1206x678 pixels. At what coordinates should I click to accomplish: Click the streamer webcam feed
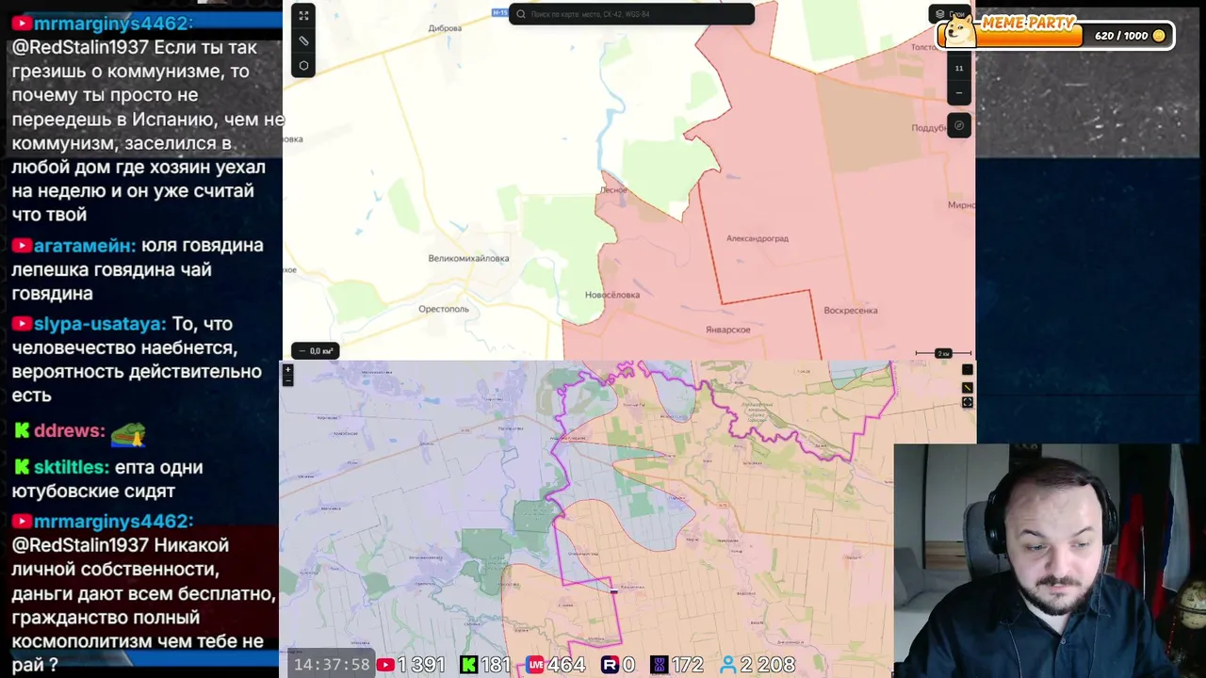point(1050,560)
